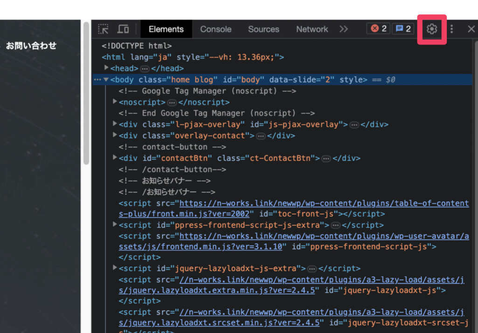478x333 pixels.
Task: Close the DevTools panel
Action: click(x=471, y=29)
